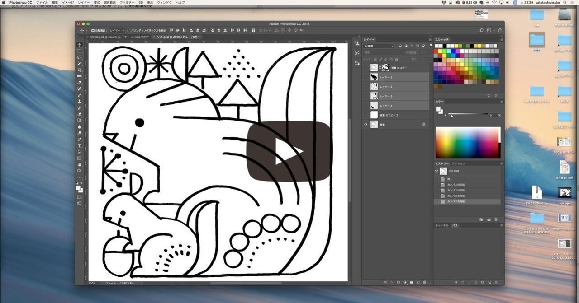Create new snapshot in History panel
Screen dimensions: 579x303
[x=489, y=219]
